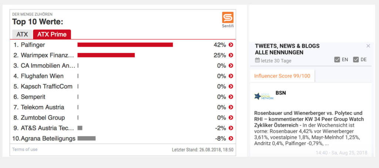379x168 pixels.
Task: Click the red arrow for Warimpex Finanz
Action: 231,55
